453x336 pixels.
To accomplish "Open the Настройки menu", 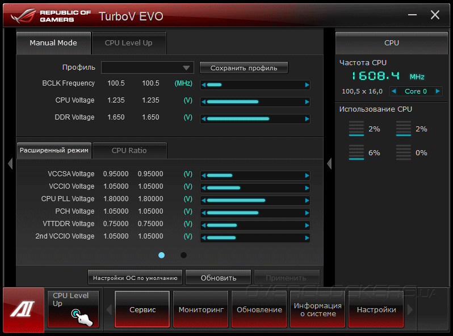I will [376, 309].
